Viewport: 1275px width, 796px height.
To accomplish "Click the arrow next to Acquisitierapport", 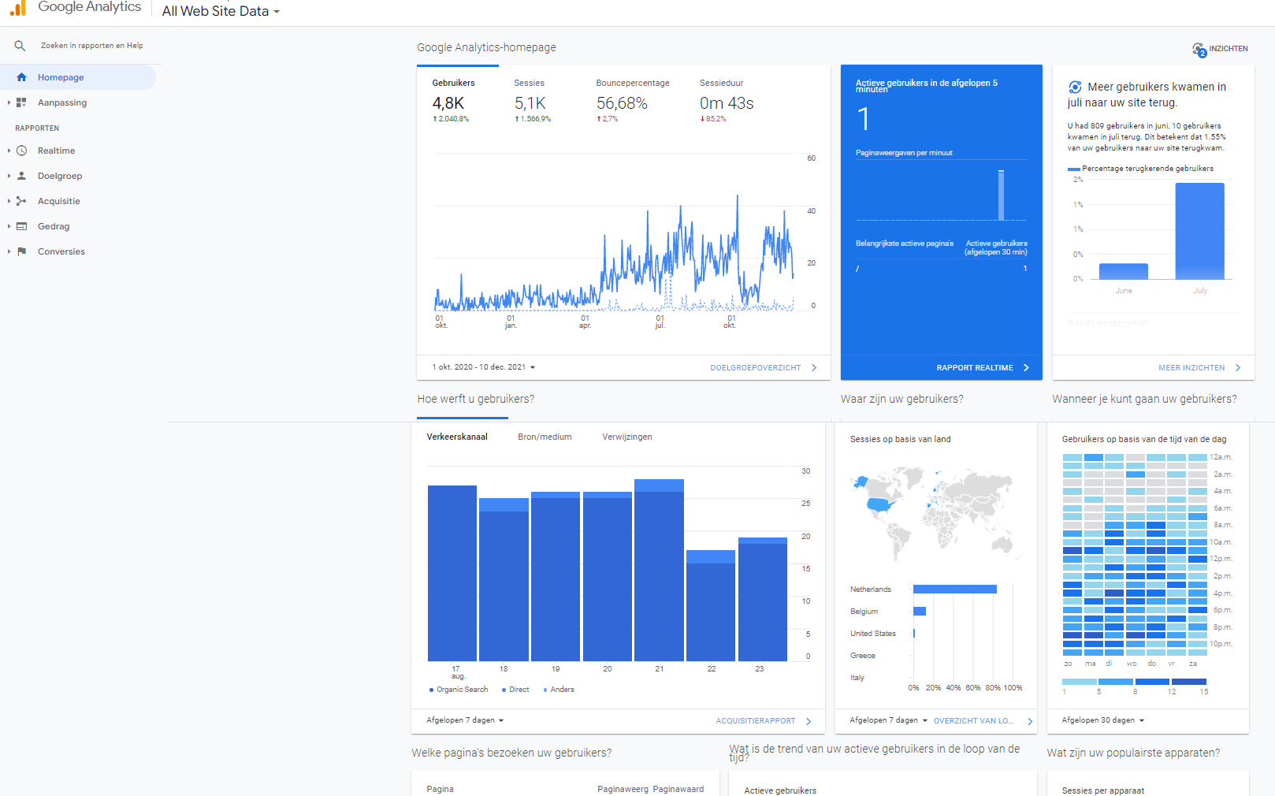I will click(808, 720).
